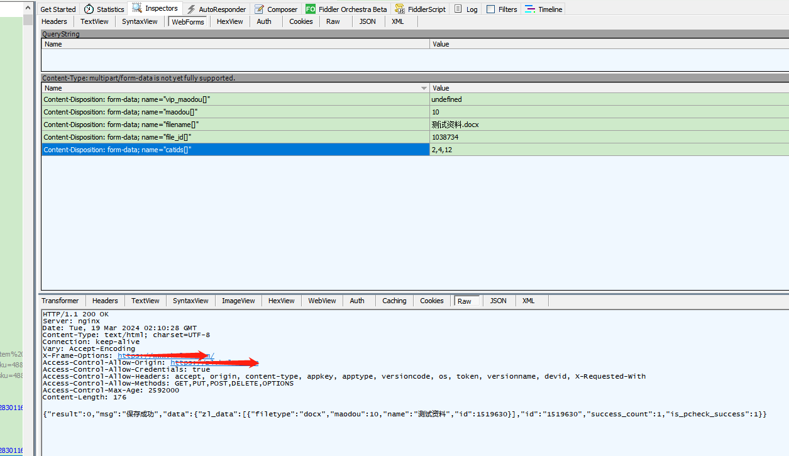Select request inspector Headers tab

(x=54, y=21)
